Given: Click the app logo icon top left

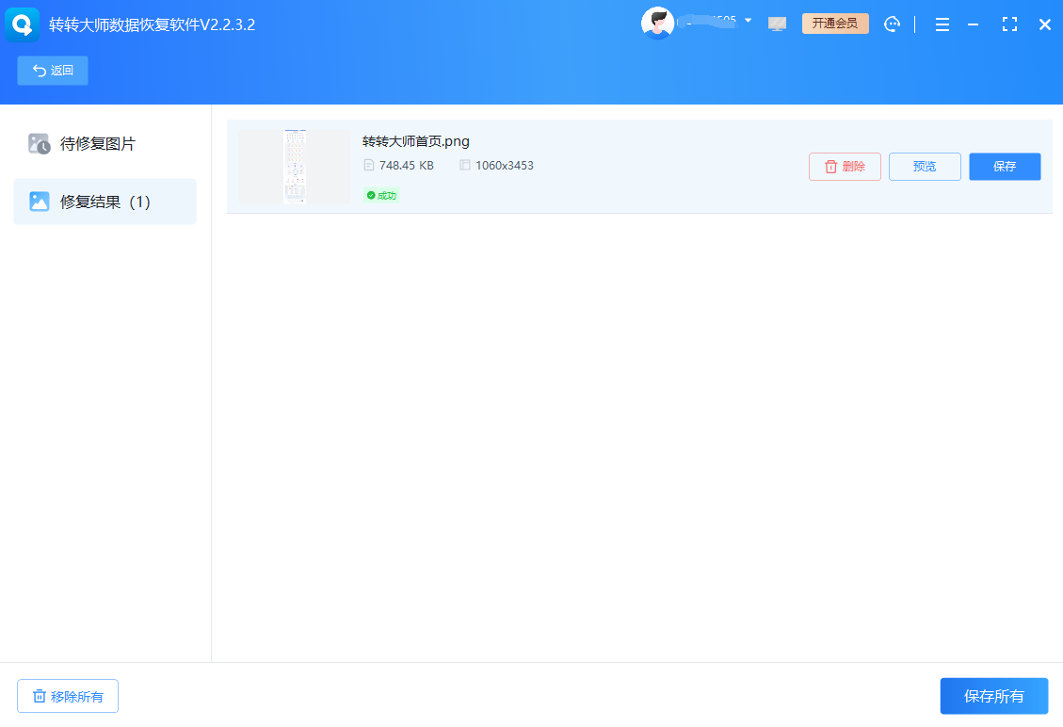Looking at the screenshot, I should click(21, 24).
